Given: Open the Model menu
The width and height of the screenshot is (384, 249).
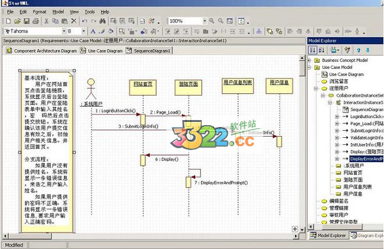Looking at the screenshot, I should [x=58, y=11].
